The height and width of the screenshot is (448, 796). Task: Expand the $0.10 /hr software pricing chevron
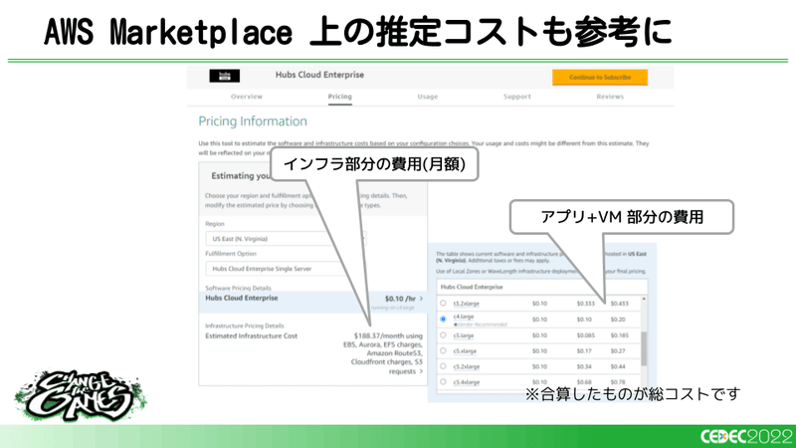pyautogui.click(x=421, y=299)
